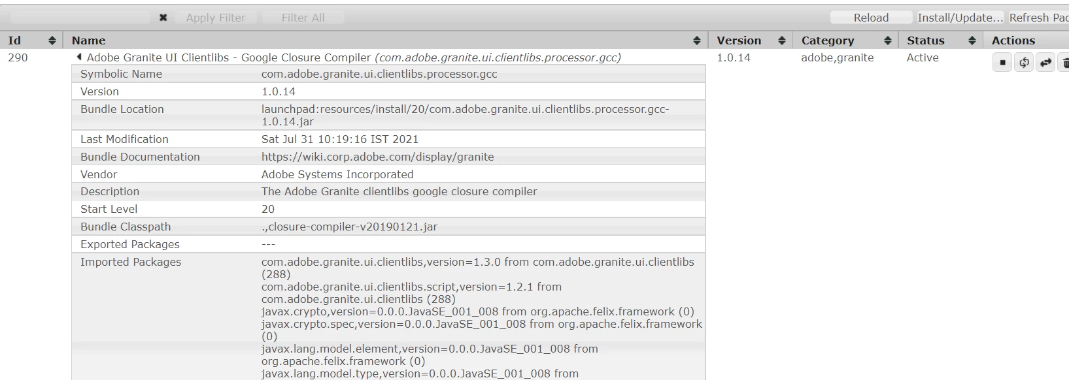Screen dimensions: 1069x380
Task: Click the Apply Filter button
Action: coord(216,18)
